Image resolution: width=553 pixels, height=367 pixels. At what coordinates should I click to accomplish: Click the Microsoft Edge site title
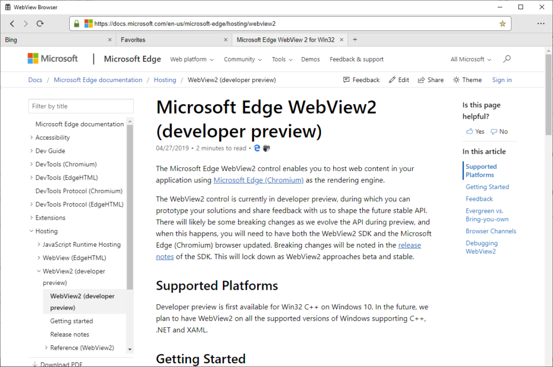coord(132,59)
